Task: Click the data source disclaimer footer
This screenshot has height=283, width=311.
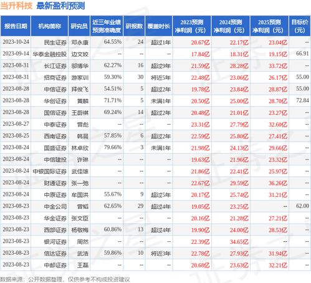Action: tap(65, 279)
